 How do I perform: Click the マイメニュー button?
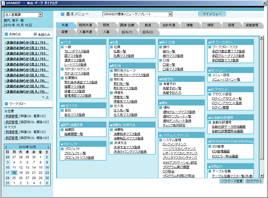pyautogui.click(x=212, y=14)
